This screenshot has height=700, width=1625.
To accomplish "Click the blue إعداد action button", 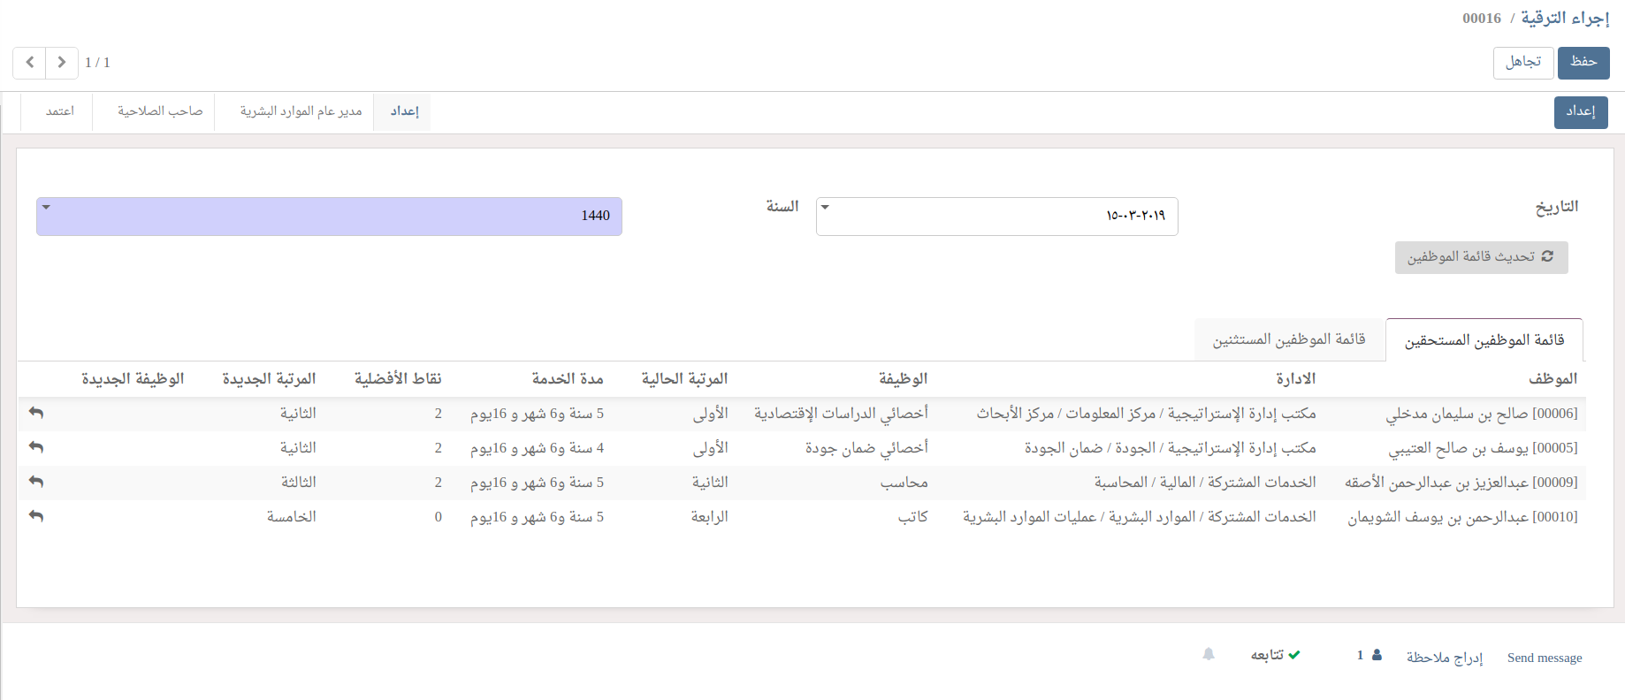I will click(1580, 112).
